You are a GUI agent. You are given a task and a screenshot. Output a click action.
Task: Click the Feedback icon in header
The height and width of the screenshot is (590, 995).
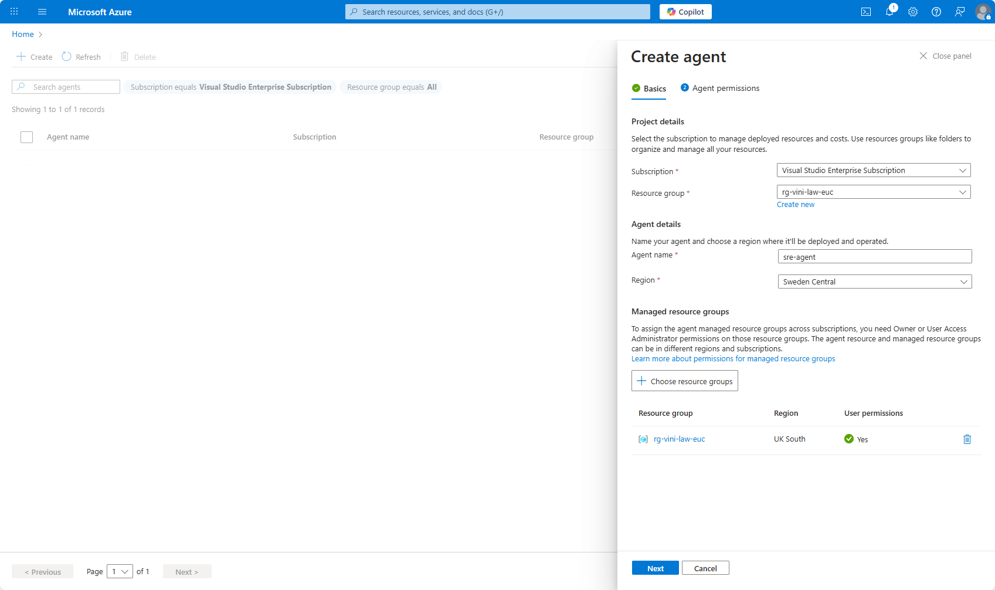tap(960, 12)
